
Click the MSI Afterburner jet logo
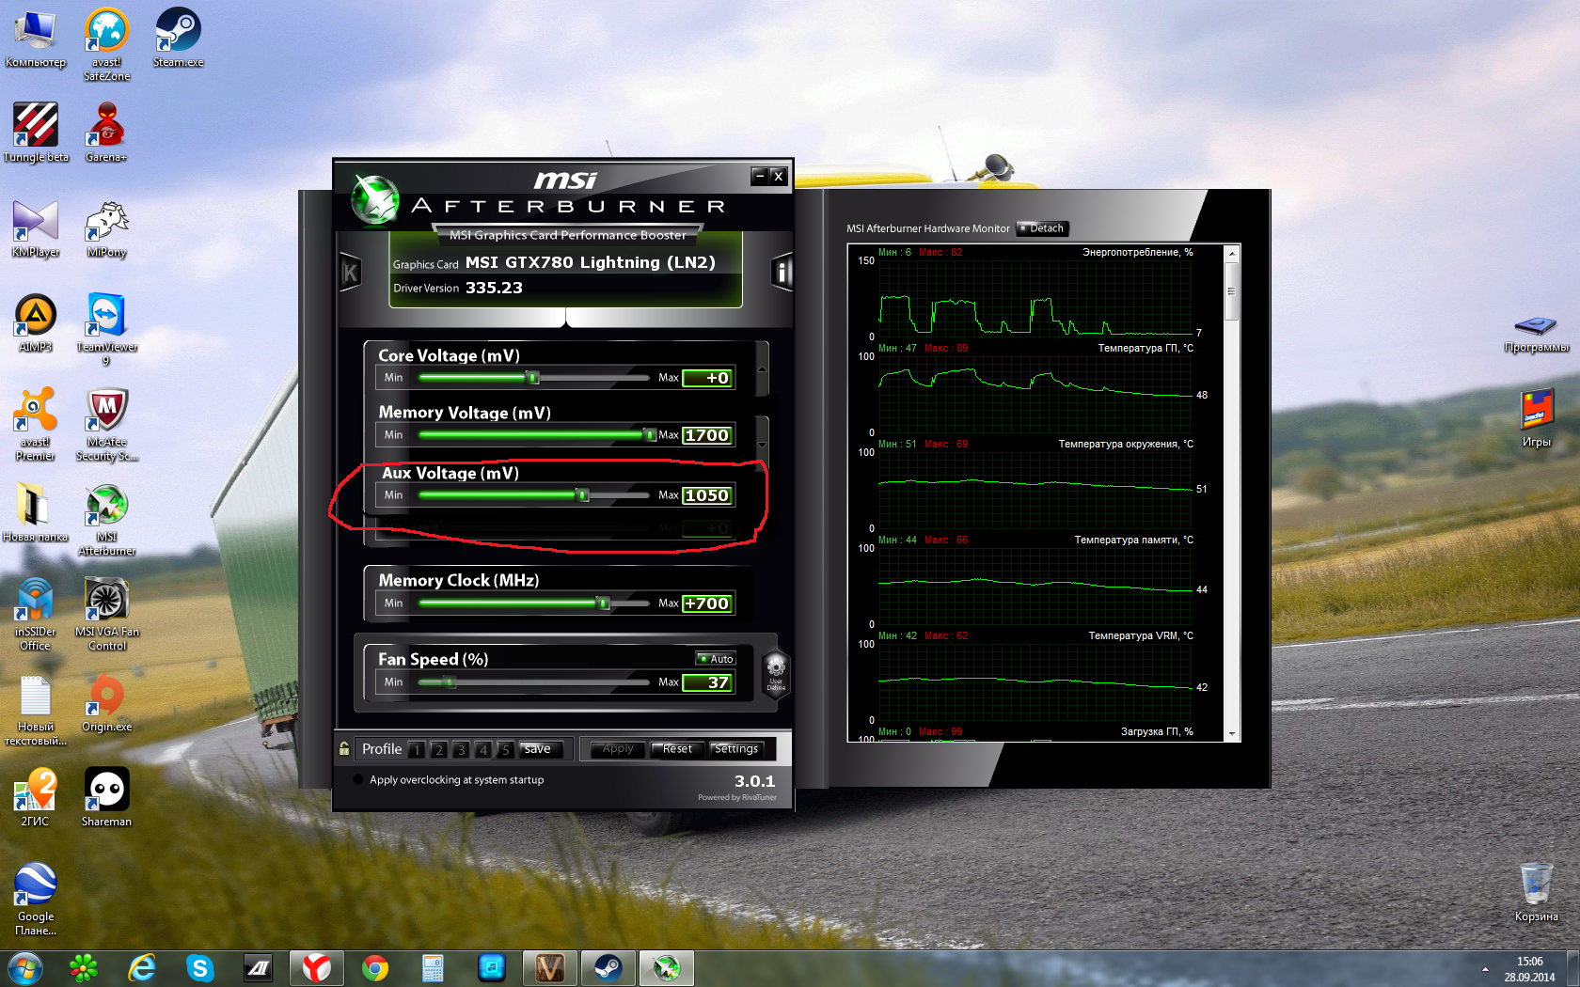[375, 200]
